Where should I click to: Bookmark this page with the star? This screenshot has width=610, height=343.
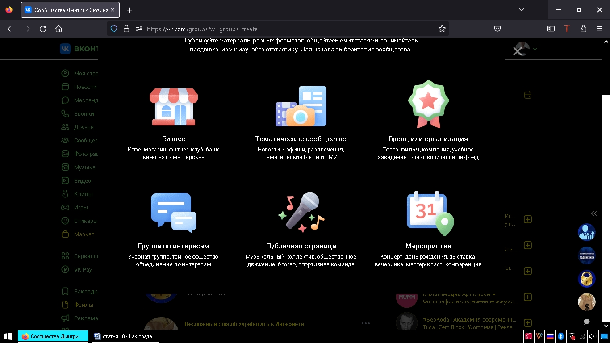(x=442, y=29)
